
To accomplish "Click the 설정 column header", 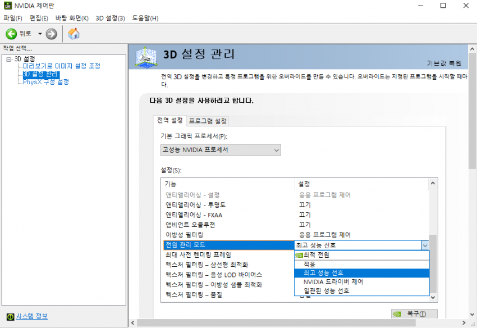I will coord(362,184).
